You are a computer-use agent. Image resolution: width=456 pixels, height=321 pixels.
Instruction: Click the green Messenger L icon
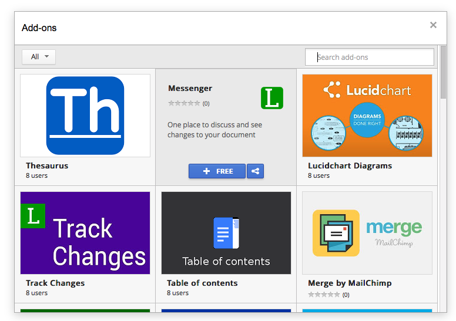(x=271, y=98)
